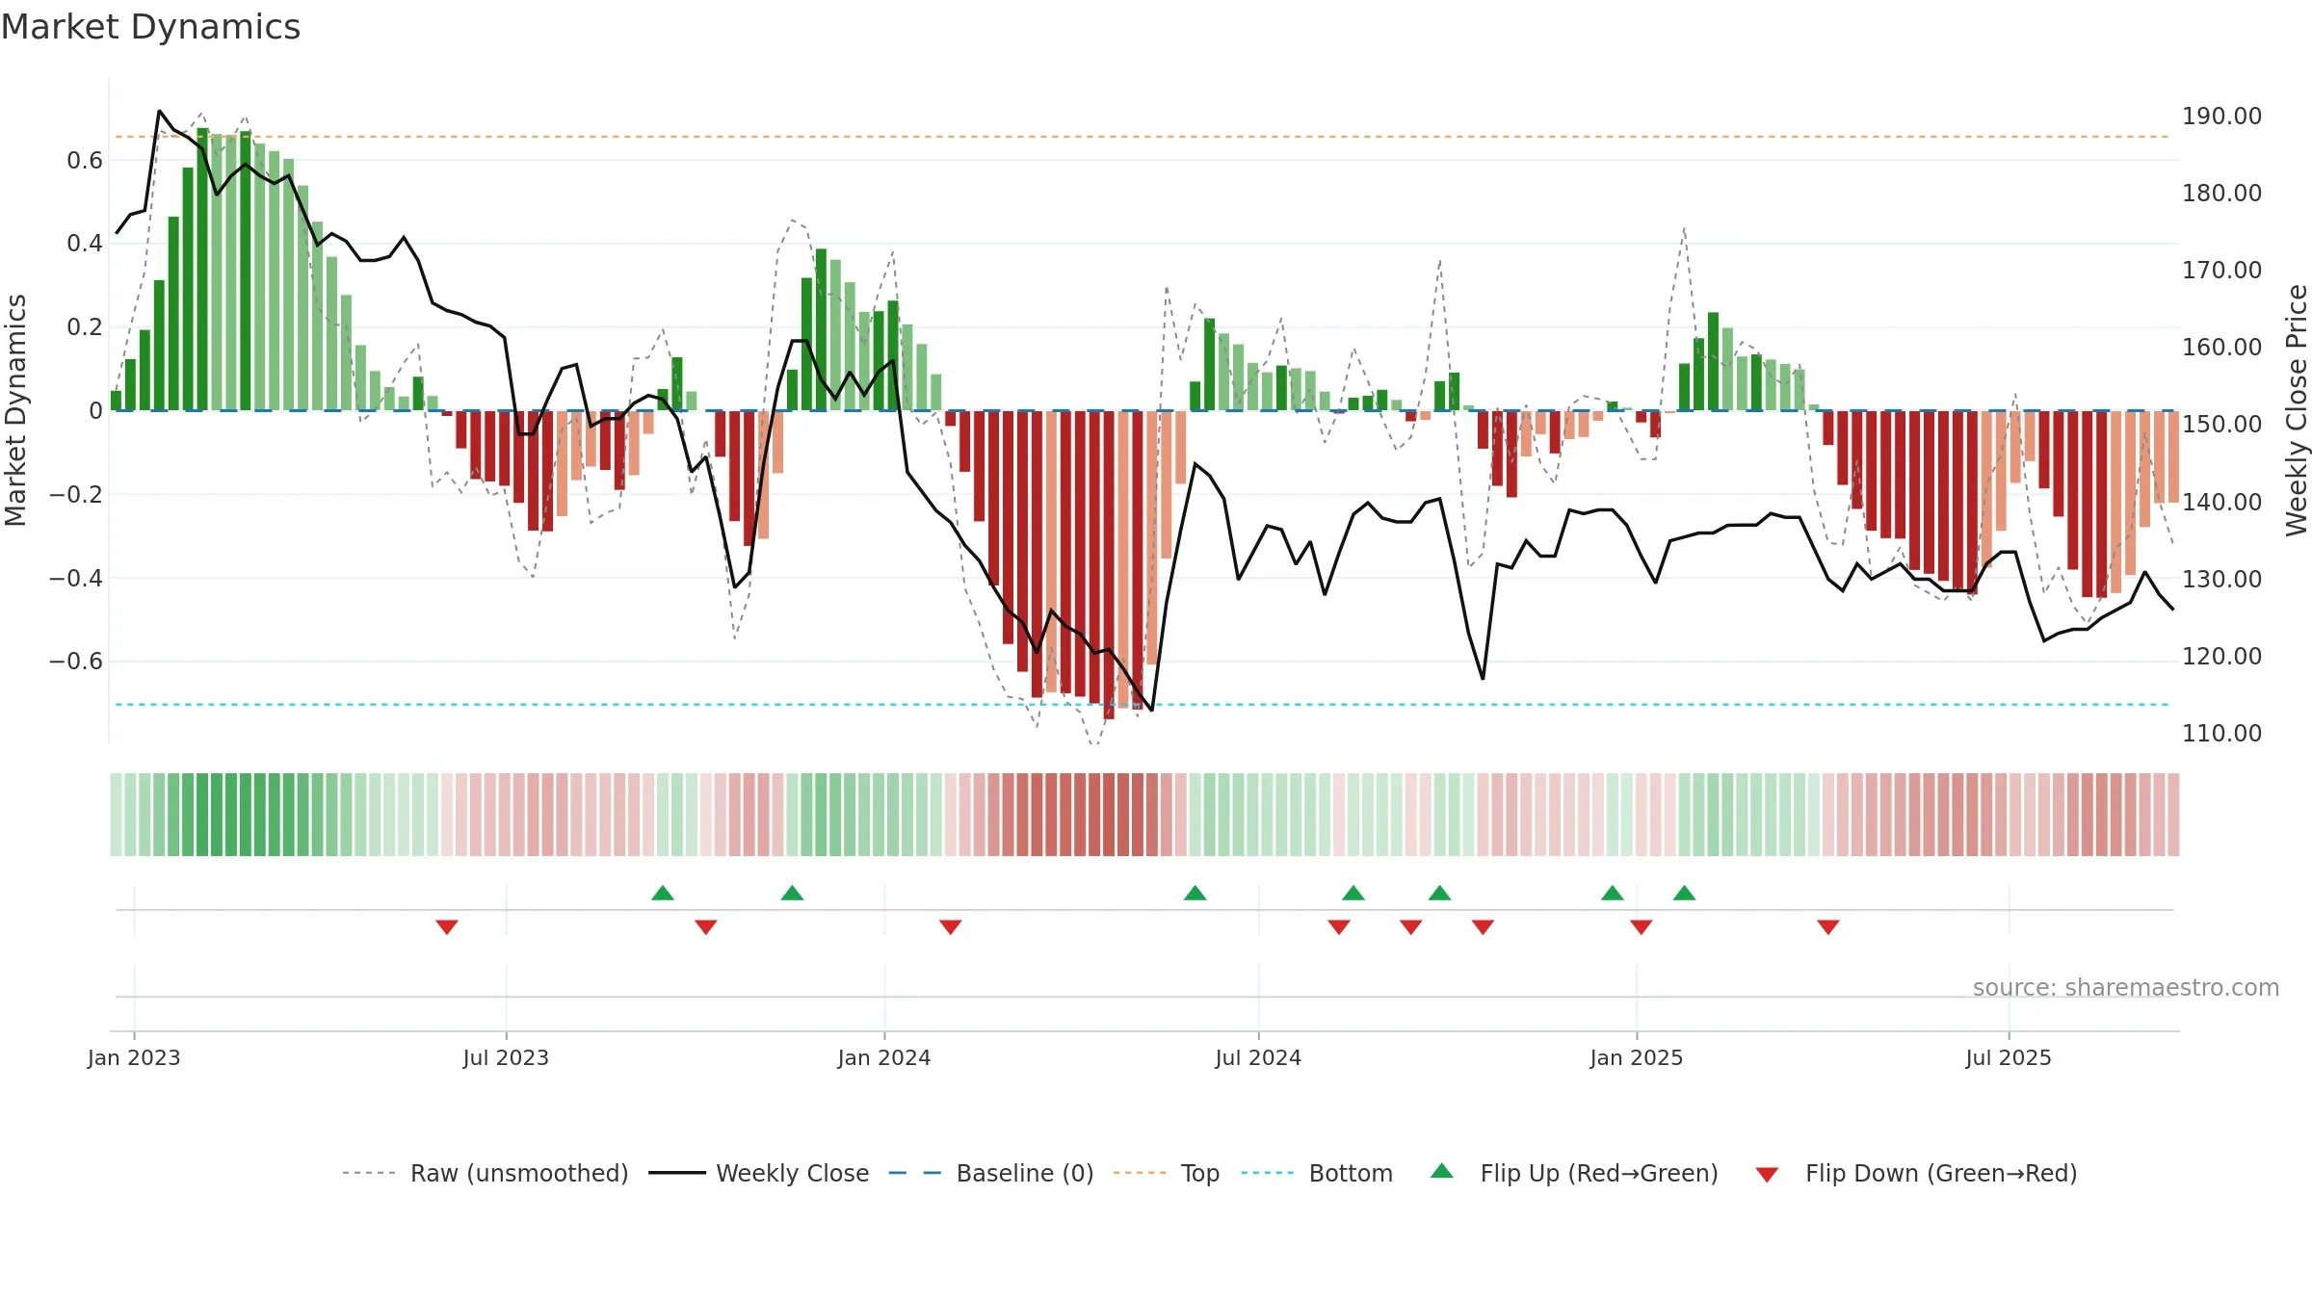The width and height of the screenshot is (2312, 1300).
Task: Select the first red Flip Down marker, June 2023
Action: pyautogui.click(x=447, y=926)
